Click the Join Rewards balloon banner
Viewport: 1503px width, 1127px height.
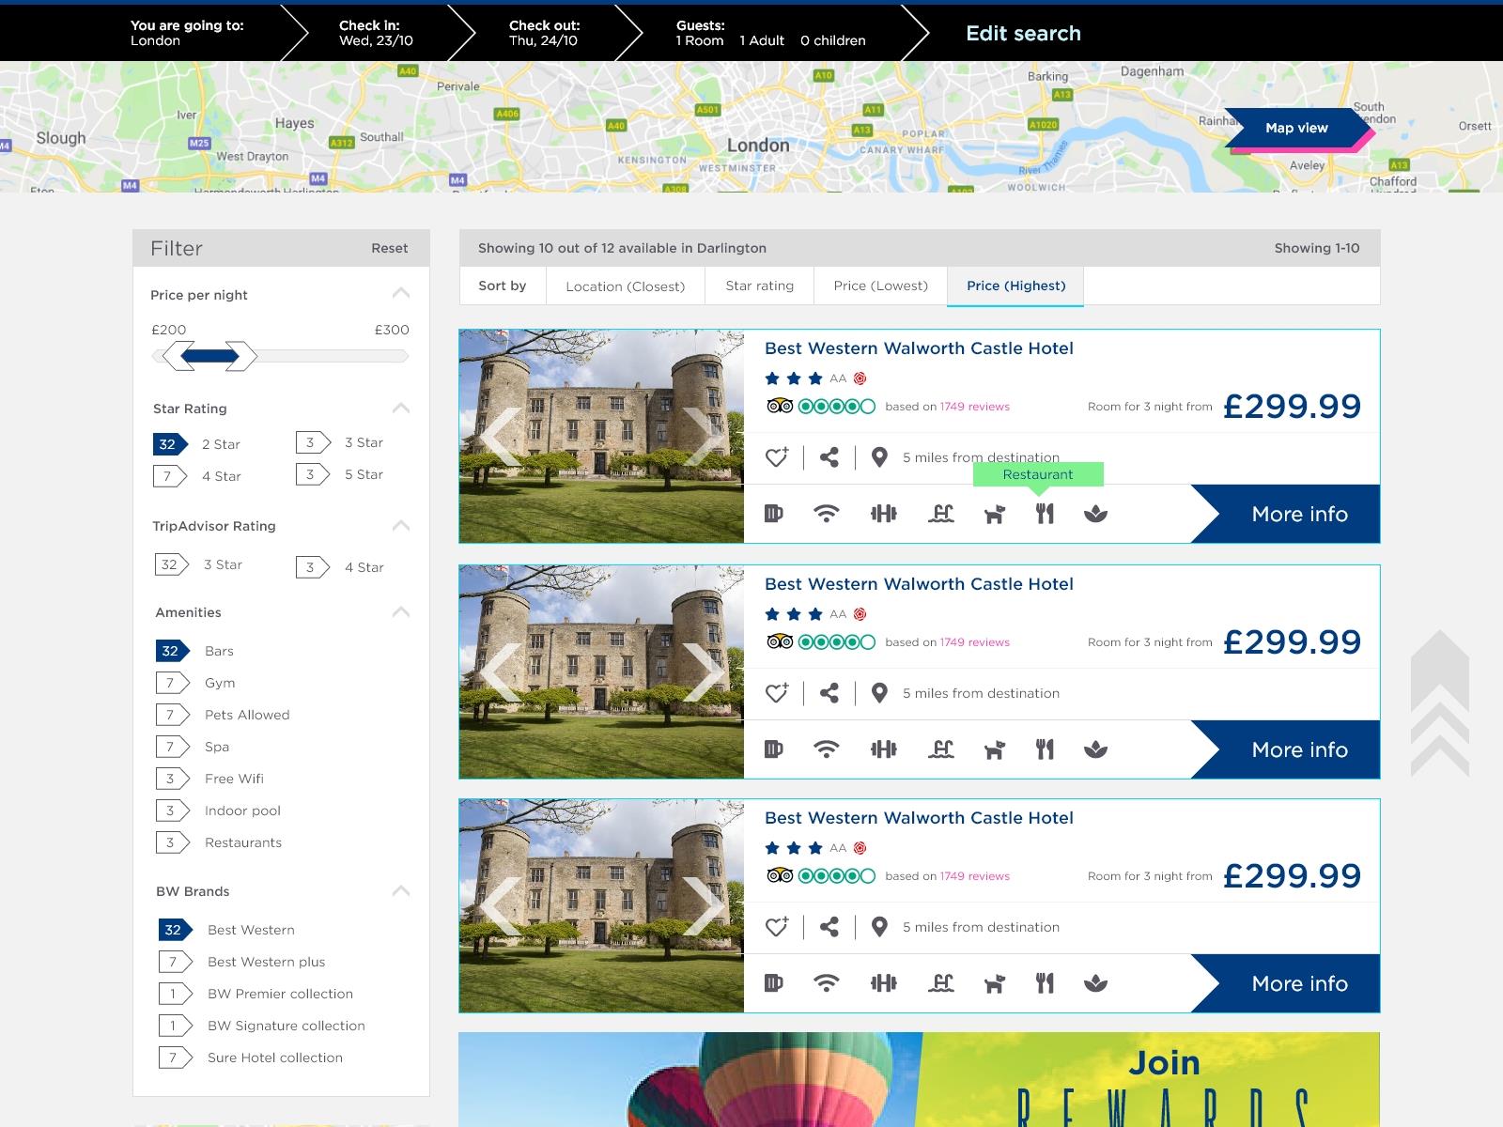pyautogui.click(x=919, y=1080)
